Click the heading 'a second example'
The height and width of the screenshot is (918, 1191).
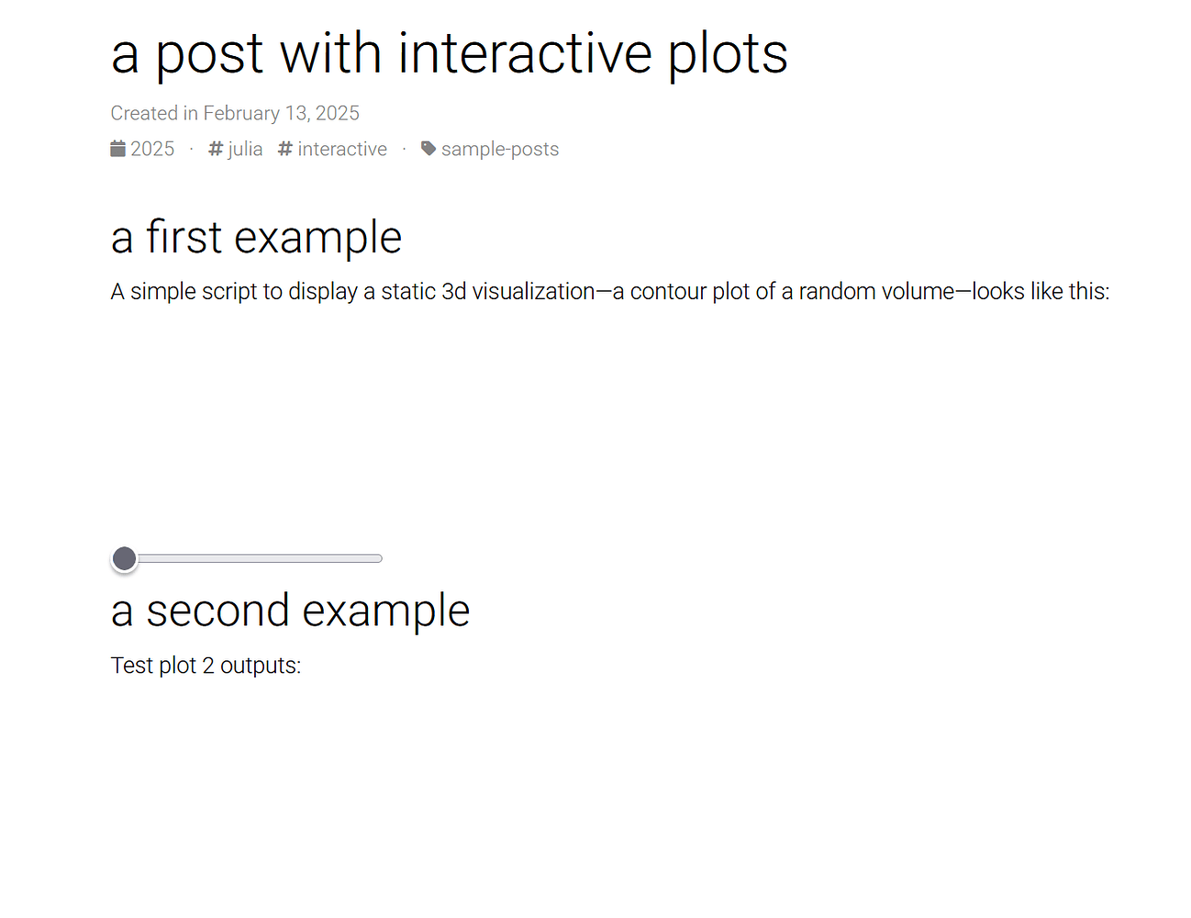290,610
